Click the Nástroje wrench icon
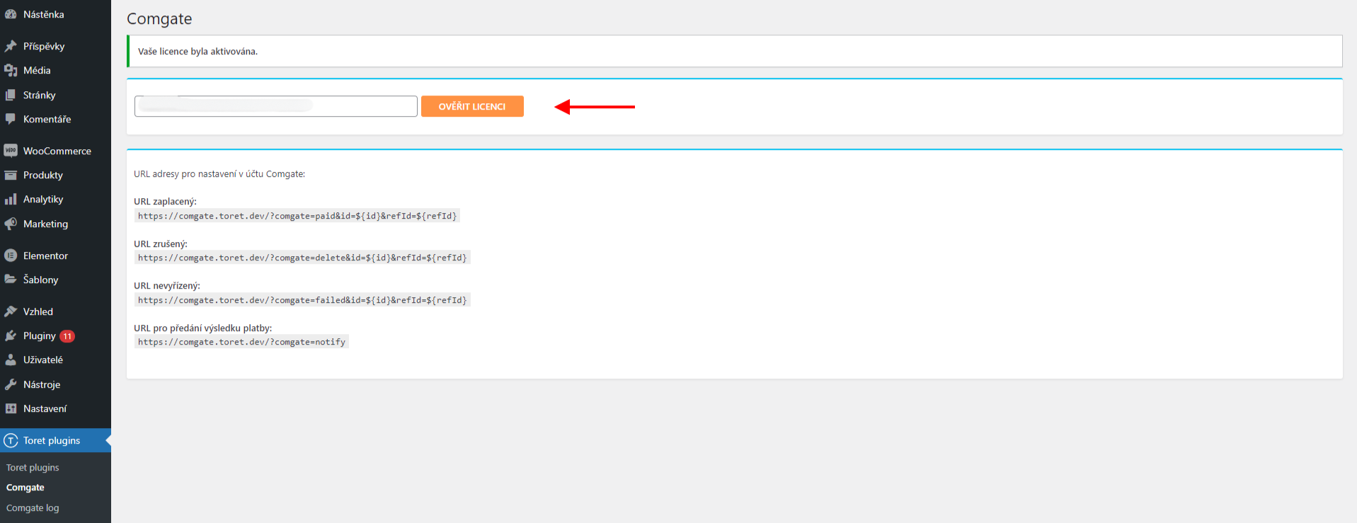This screenshot has height=523, width=1357. [x=11, y=384]
